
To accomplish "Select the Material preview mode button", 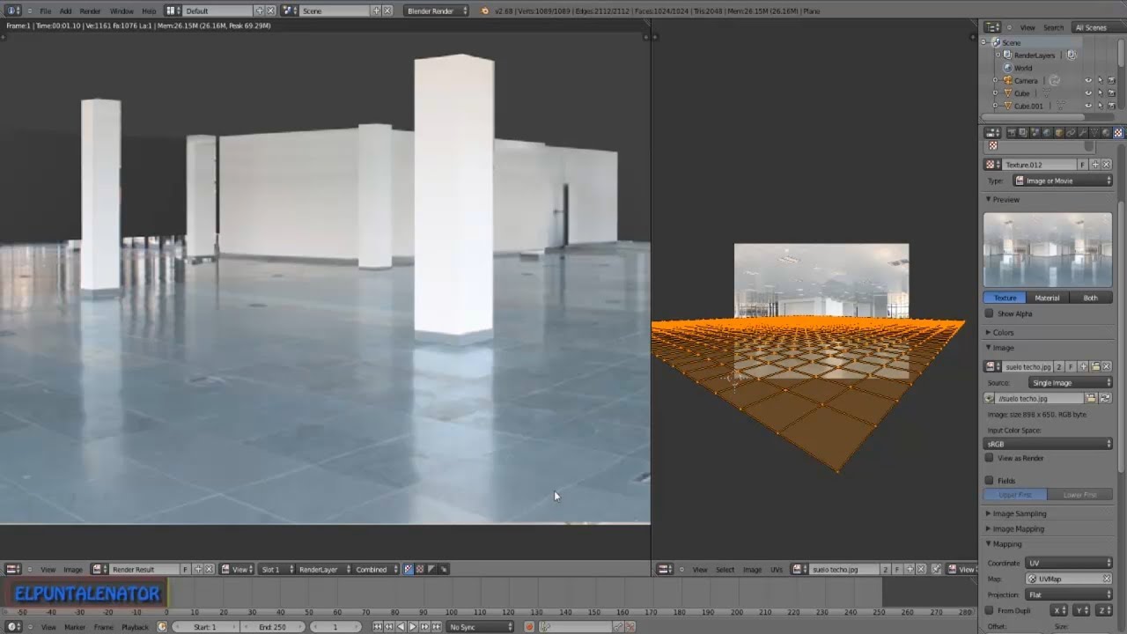I will coord(1048,298).
